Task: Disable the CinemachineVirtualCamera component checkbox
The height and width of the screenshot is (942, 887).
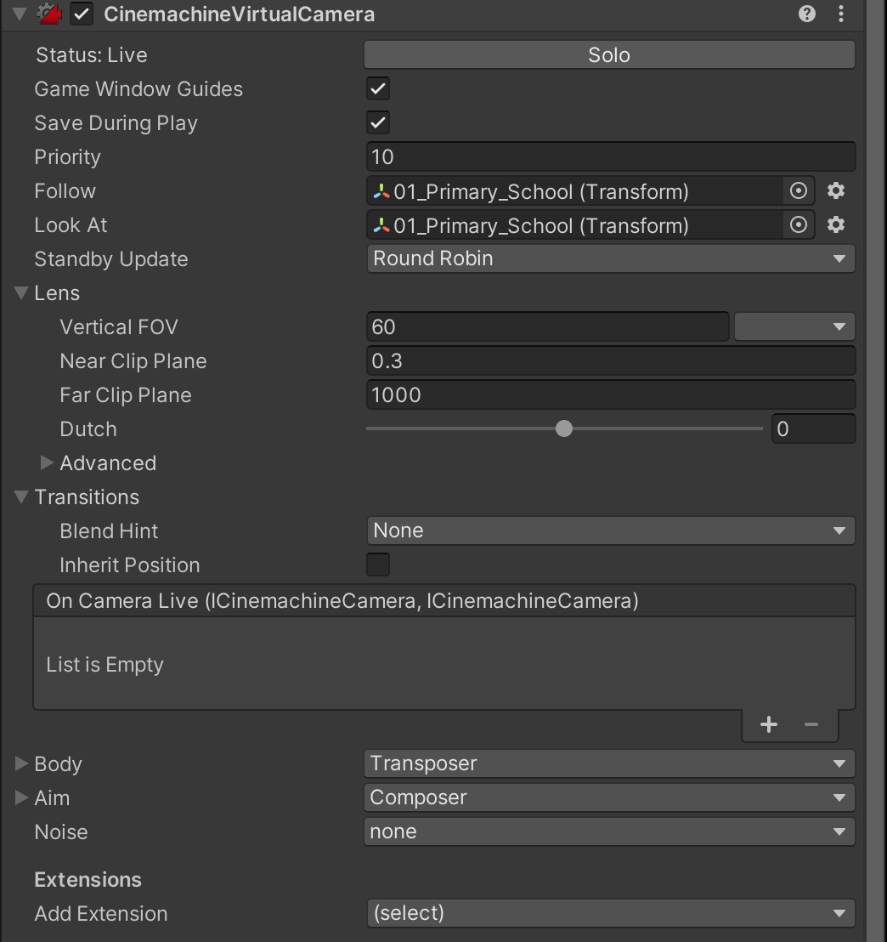Action: pyautogui.click(x=82, y=14)
